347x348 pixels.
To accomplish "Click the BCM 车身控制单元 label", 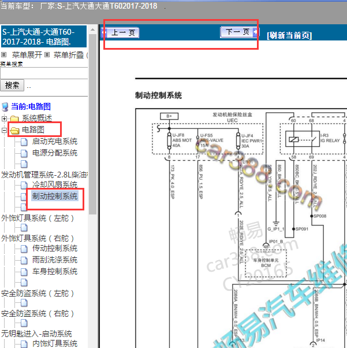I will click(266, 263).
